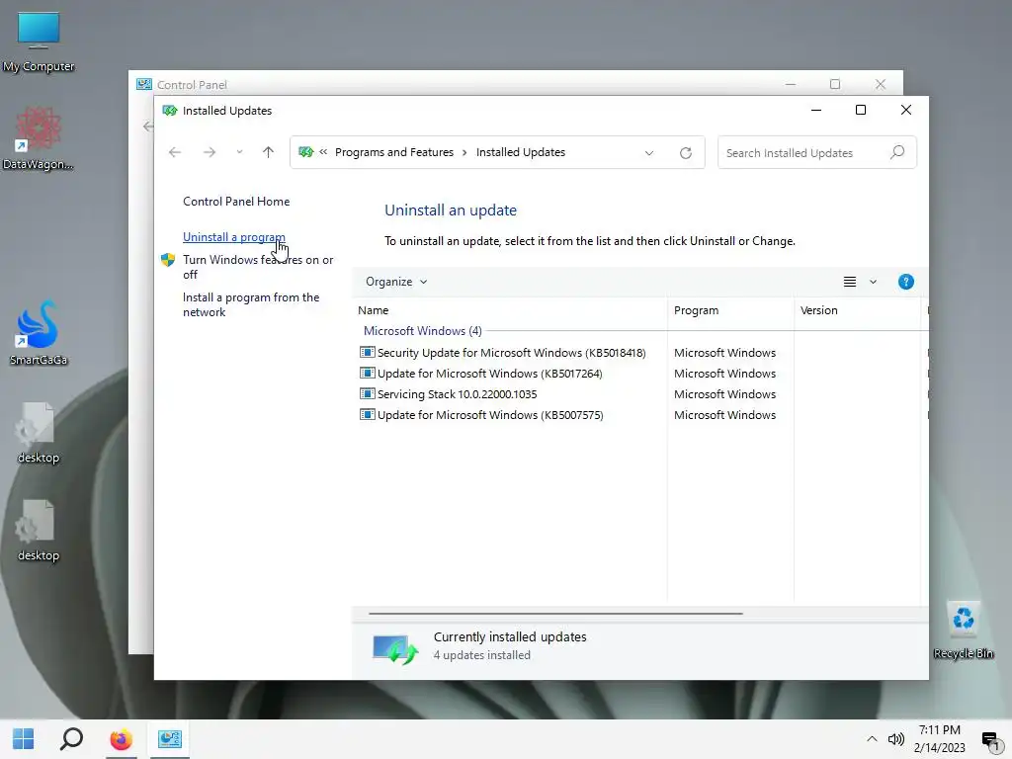The height and width of the screenshot is (759, 1012).
Task: Expand the address bar history dropdown
Action: click(x=649, y=153)
